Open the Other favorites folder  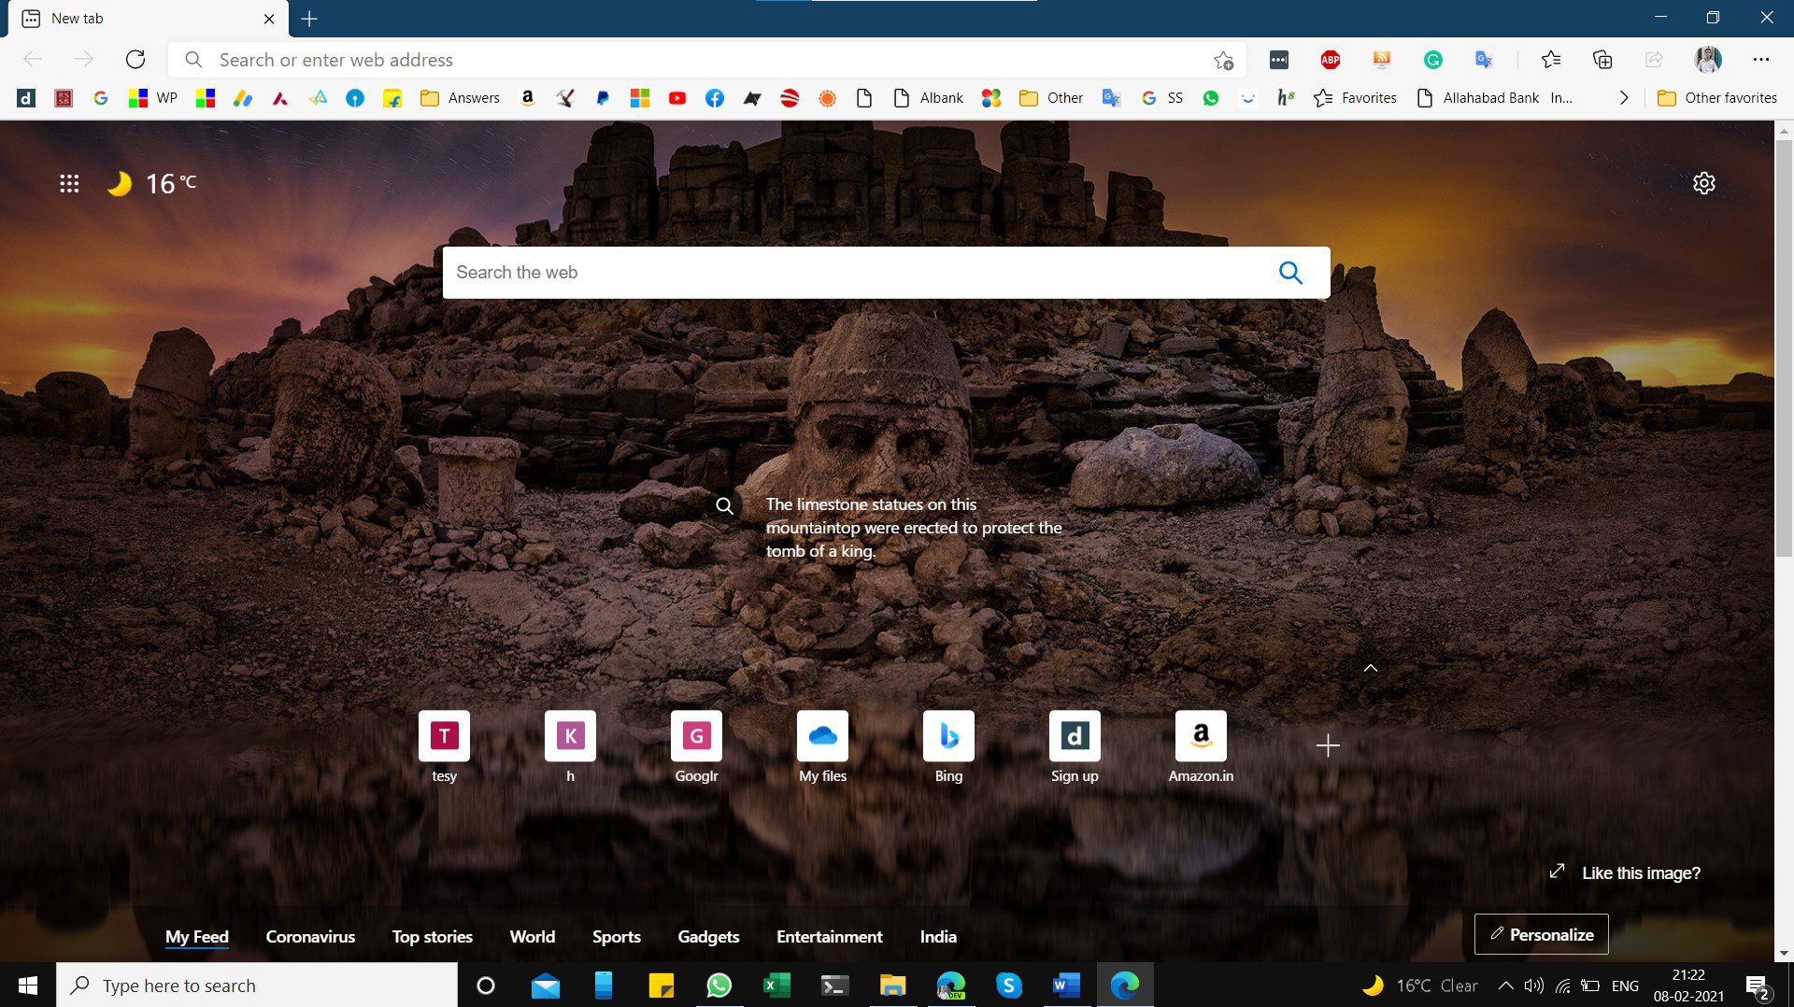pos(1717,98)
